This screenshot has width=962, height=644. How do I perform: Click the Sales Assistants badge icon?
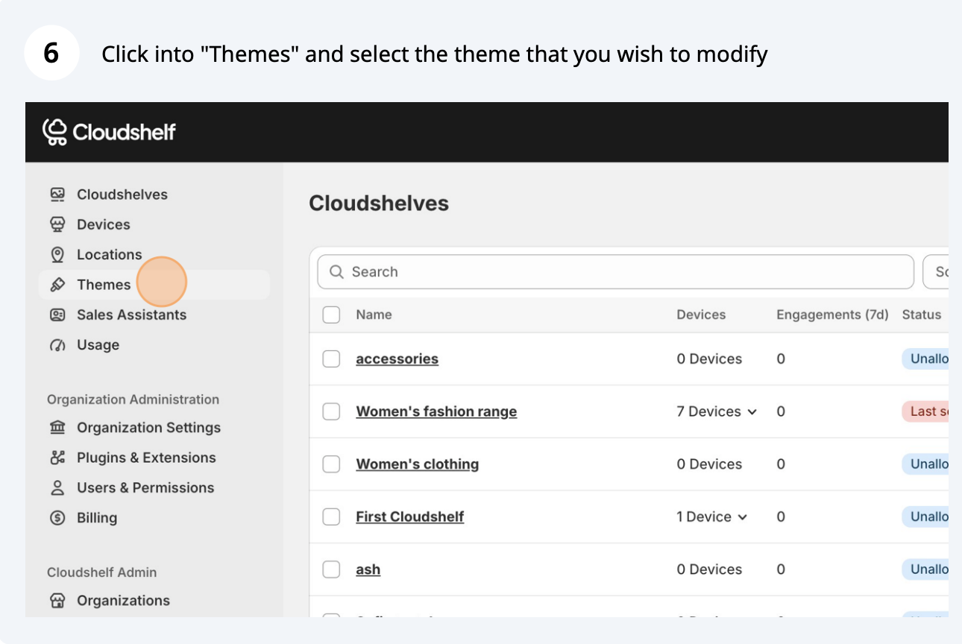[x=57, y=315]
